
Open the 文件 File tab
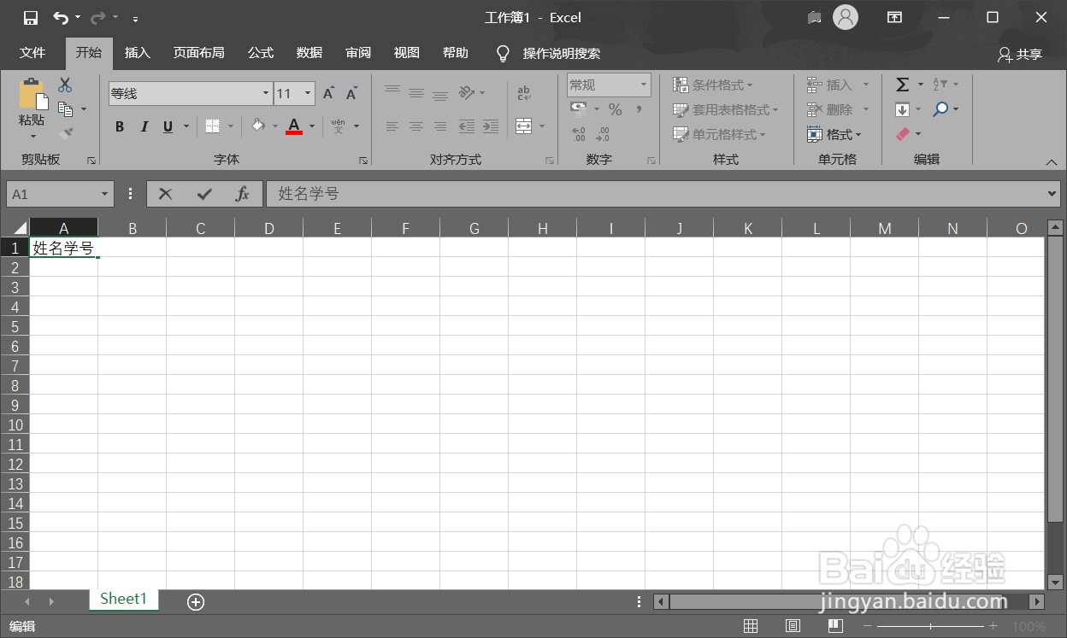pyautogui.click(x=32, y=53)
